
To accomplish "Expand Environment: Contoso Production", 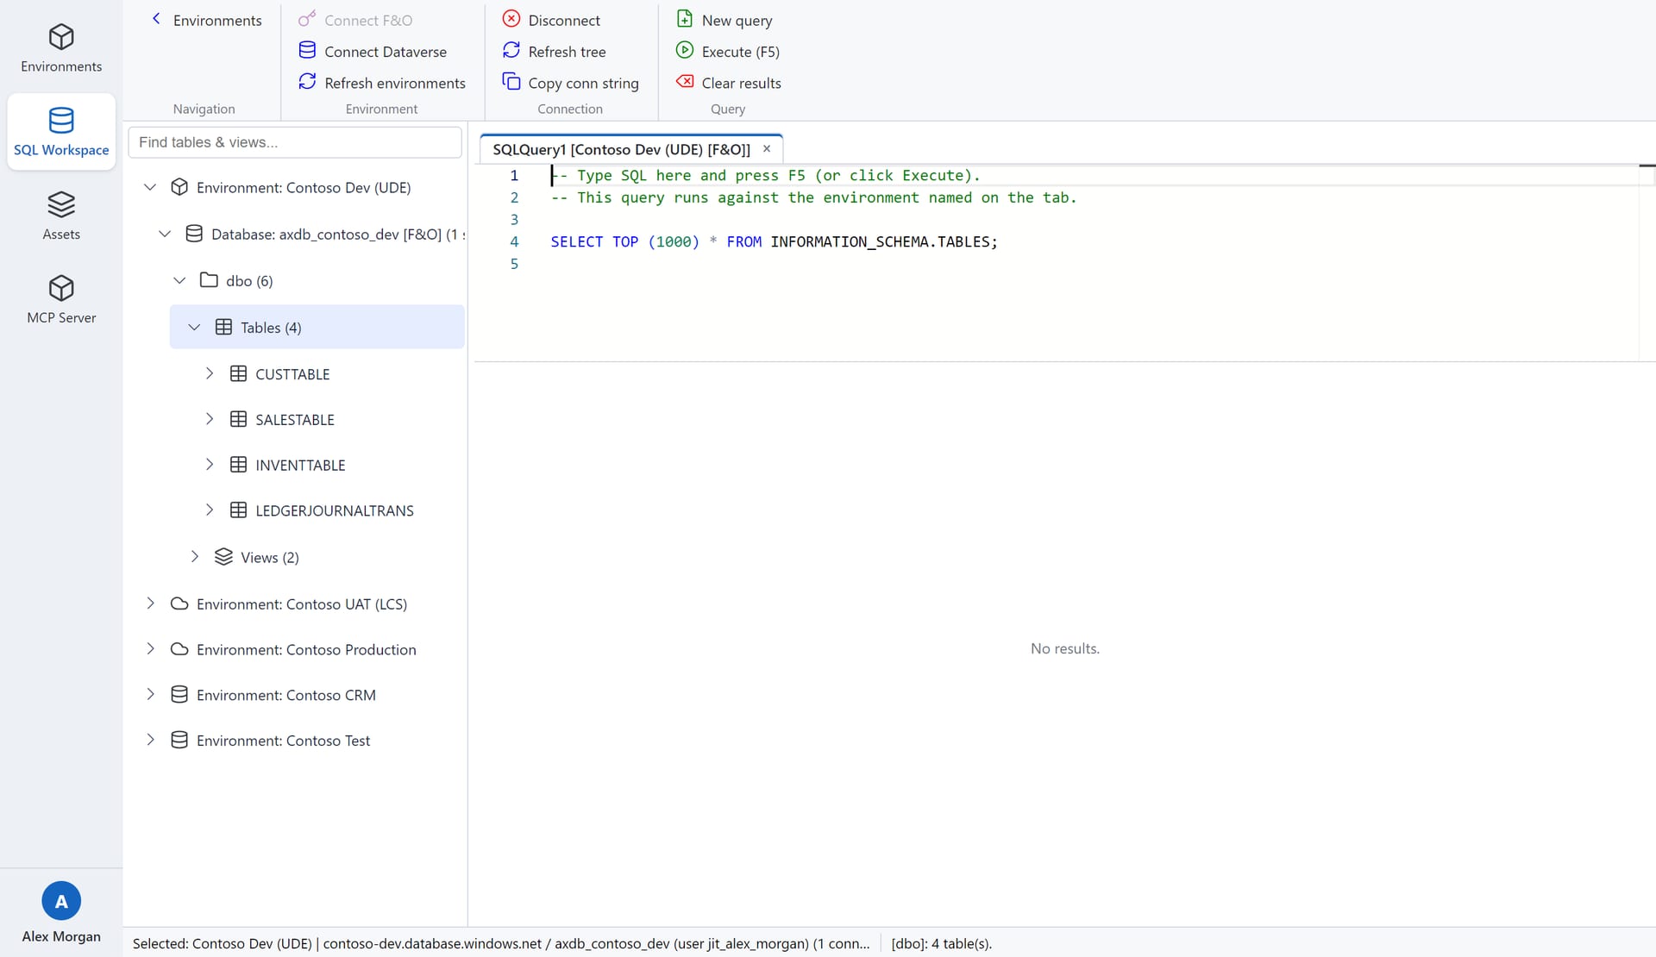I will point(150,649).
